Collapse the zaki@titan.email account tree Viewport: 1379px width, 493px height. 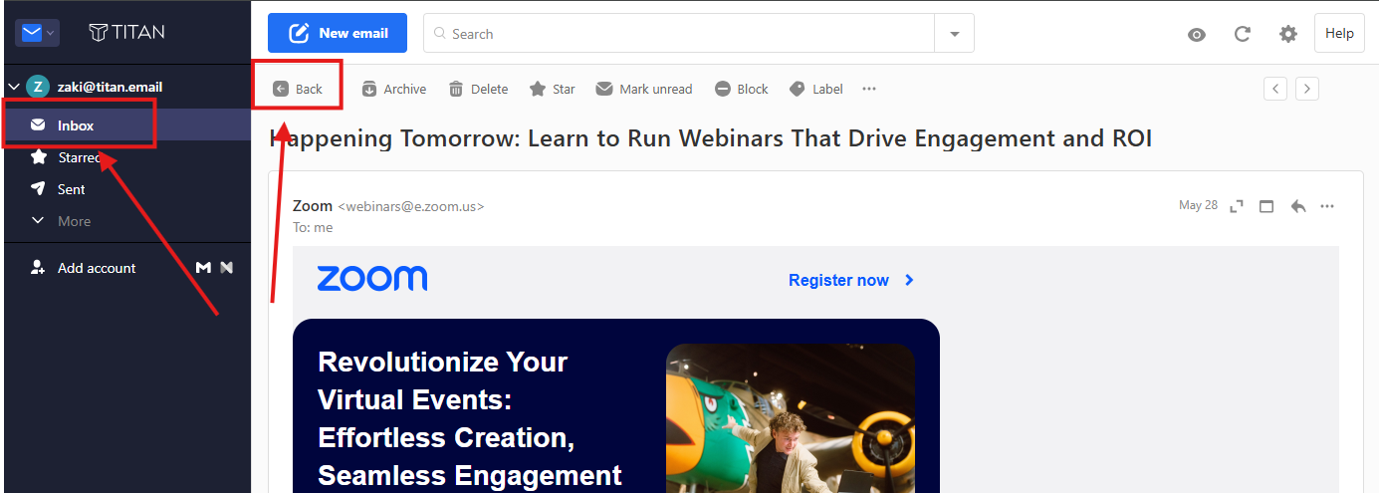[13, 87]
